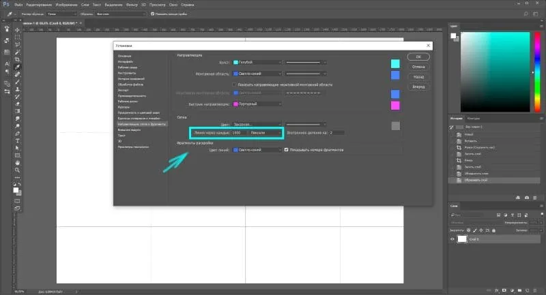Click the Вперед button

tap(418, 87)
